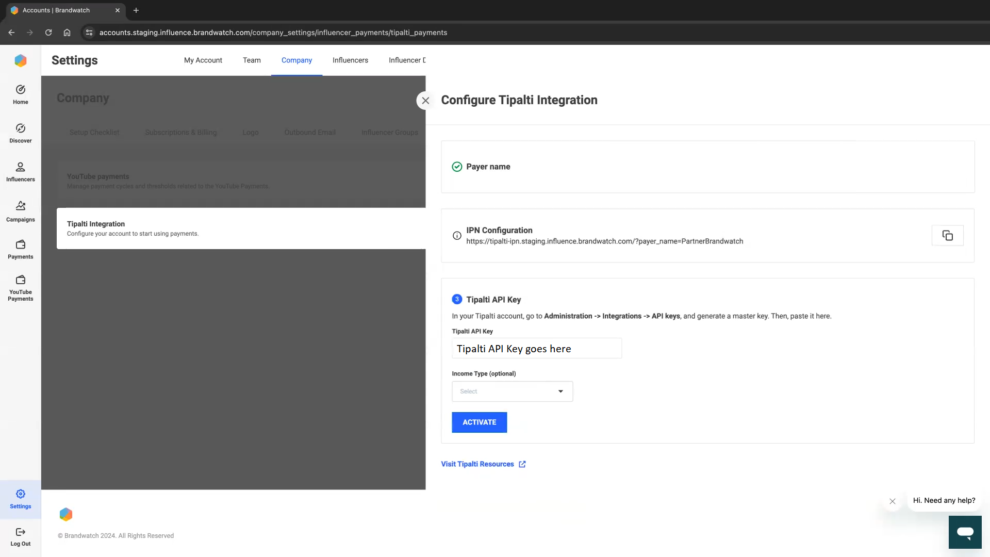Click the 'Hi. Need any help?' message
Screen dimensions: 990x557
click(x=944, y=500)
